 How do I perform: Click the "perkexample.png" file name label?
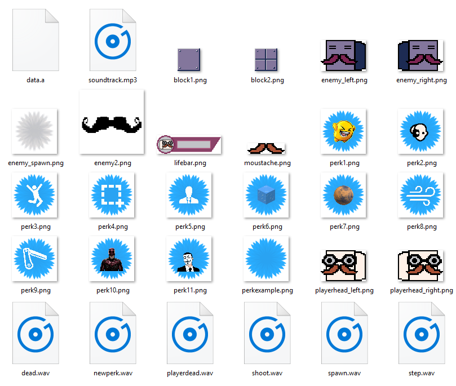[268, 290]
